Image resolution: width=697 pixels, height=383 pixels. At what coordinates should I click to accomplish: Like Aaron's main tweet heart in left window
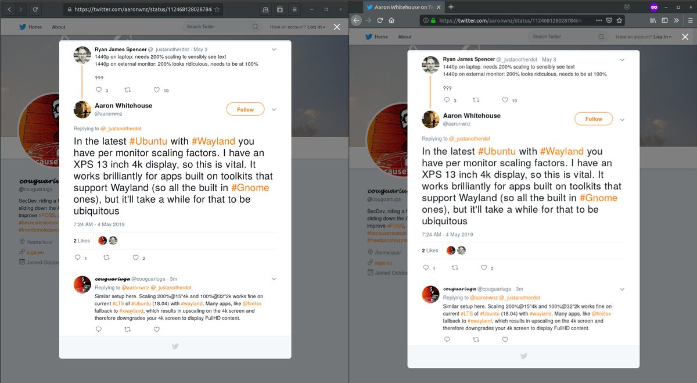[136, 257]
